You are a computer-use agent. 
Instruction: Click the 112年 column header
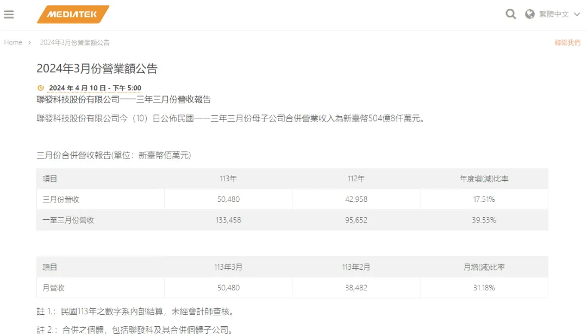pos(356,179)
